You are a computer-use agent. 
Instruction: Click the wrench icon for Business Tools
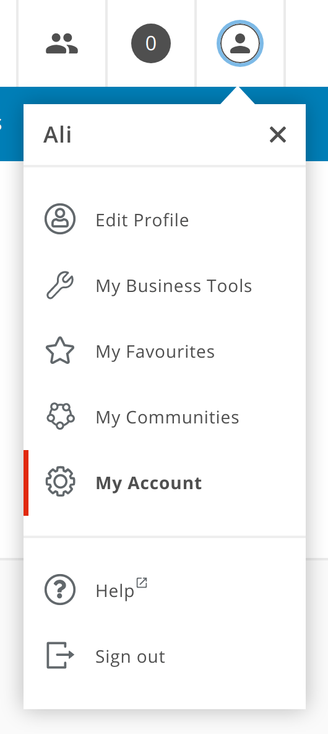pyautogui.click(x=60, y=285)
